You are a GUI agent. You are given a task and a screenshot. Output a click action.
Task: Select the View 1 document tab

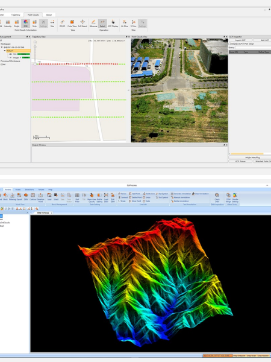tap(43, 212)
